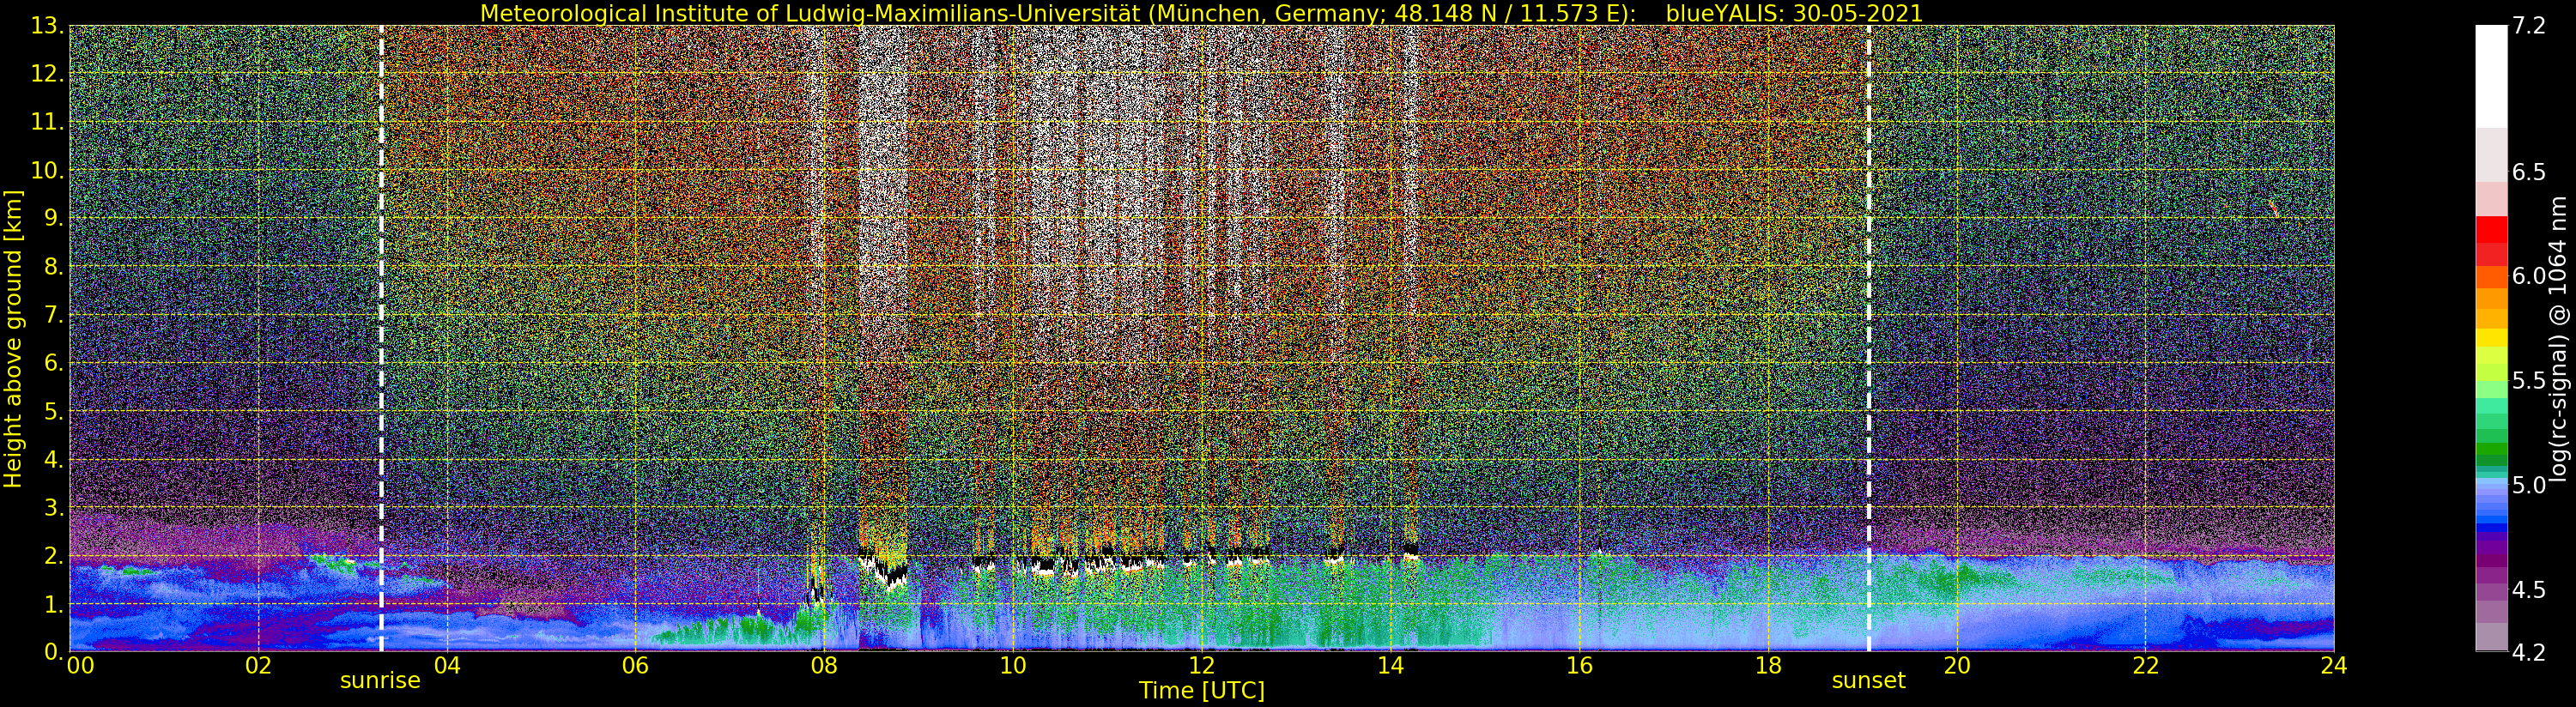Click time axis tick label '16'
The height and width of the screenshot is (707, 2576).
[x=1579, y=665]
